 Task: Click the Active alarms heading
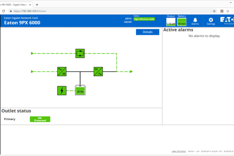tap(178, 30)
